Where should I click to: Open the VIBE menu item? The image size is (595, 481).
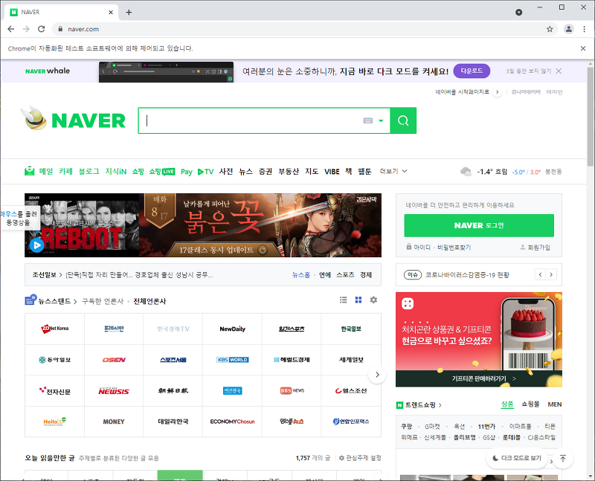point(332,172)
